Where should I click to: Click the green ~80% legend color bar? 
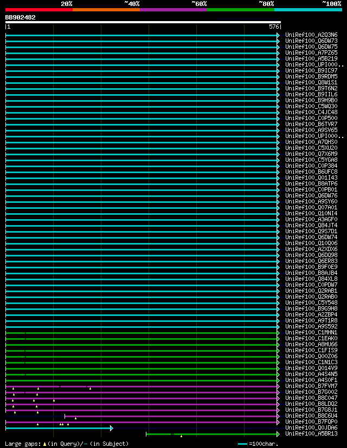click(241, 10)
